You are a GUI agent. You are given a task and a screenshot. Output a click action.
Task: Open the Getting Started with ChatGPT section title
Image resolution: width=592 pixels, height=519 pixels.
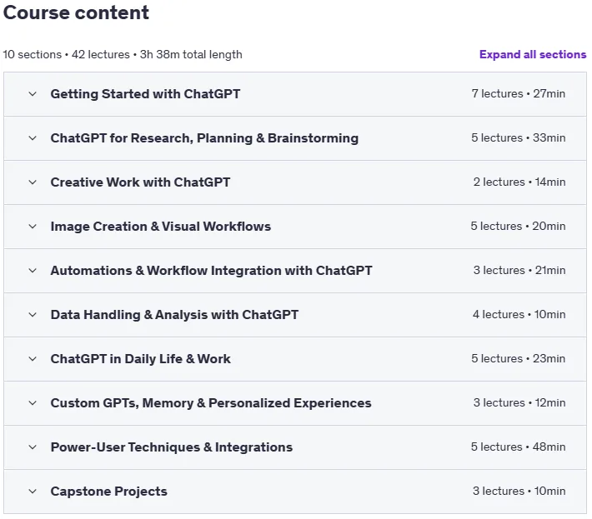[x=145, y=94]
